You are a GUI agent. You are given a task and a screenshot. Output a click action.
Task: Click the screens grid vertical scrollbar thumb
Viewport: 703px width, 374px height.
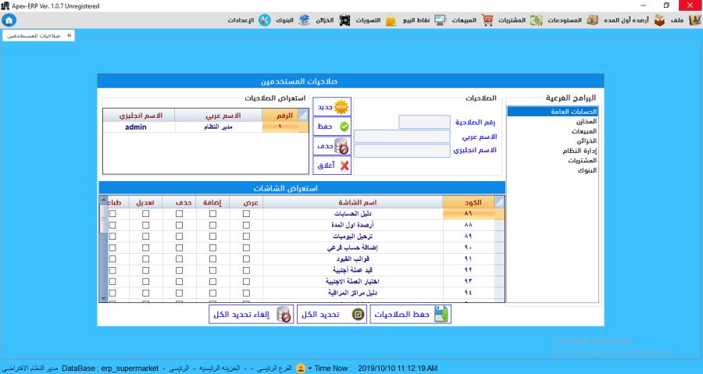pos(104,219)
